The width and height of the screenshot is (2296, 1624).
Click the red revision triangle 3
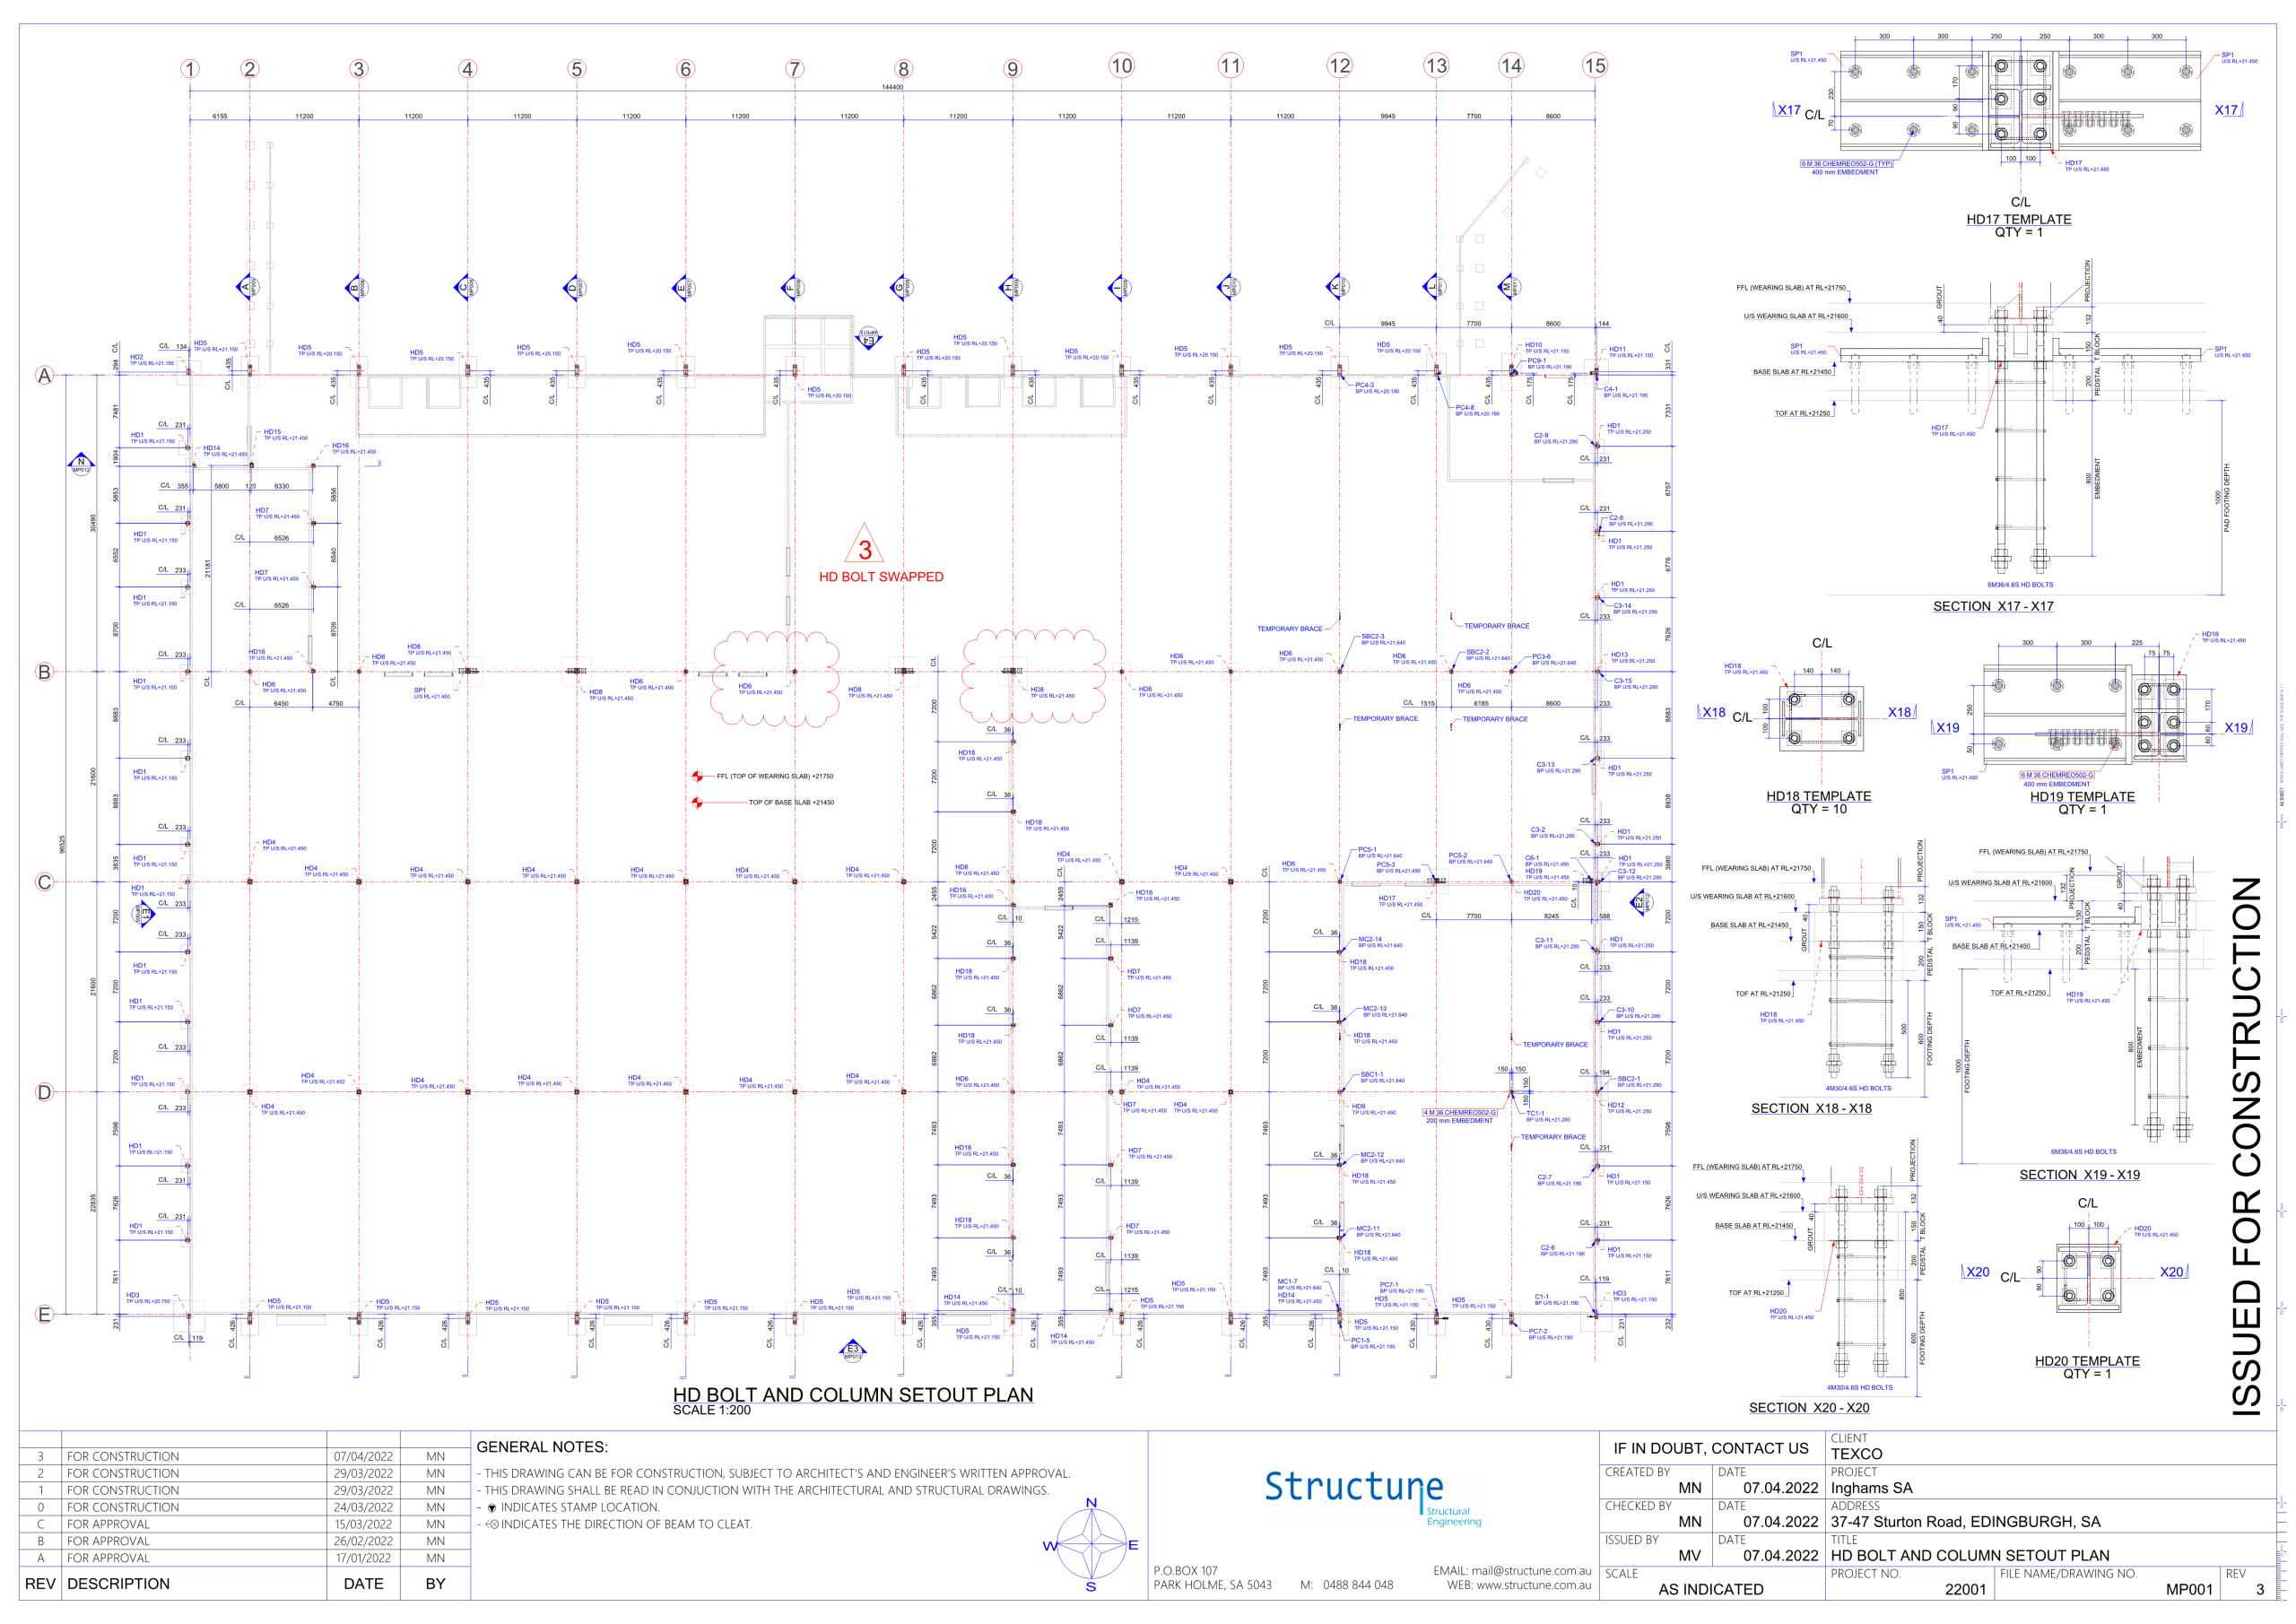tap(865, 544)
